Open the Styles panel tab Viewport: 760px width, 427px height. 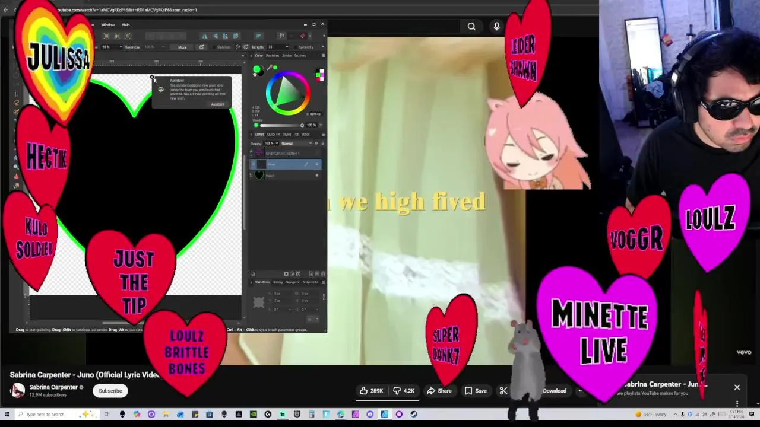287,134
